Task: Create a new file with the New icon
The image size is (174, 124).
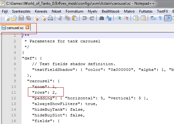Action: pos(7,18)
